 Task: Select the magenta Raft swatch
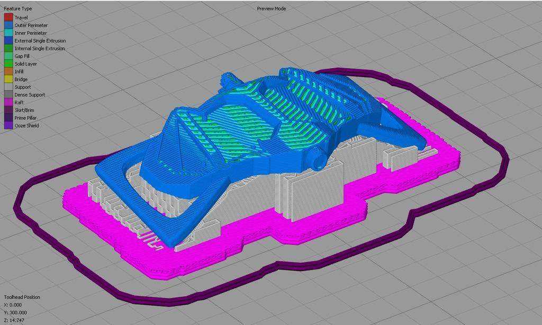click(x=8, y=102)
